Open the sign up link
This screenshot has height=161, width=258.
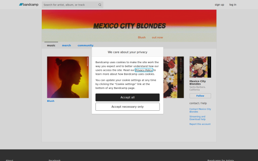click(x=219, y=5)
